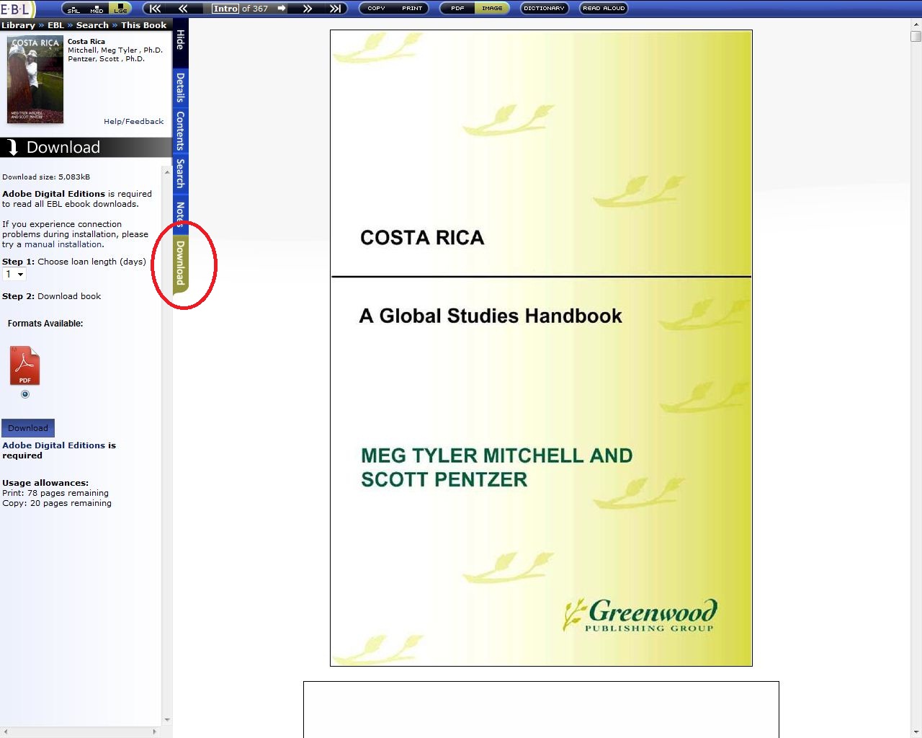The height and width of the screenshot is (738, 922).
Task: Open EBL breadcrumb link
Action: [x=56, y=25]
